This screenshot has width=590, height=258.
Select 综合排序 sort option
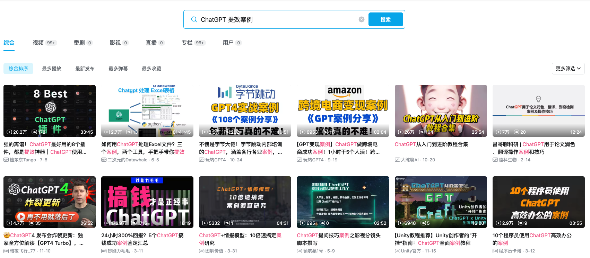pos(18,69)
